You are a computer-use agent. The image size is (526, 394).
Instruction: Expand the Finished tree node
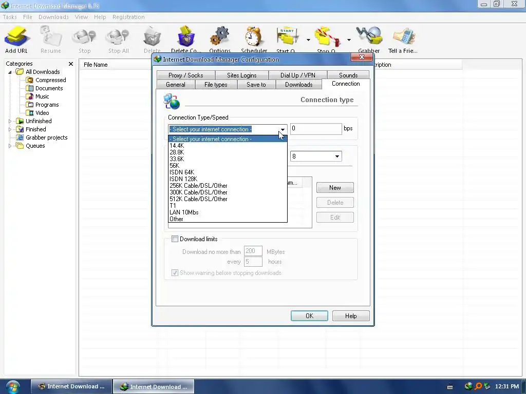tap(10, 129)
